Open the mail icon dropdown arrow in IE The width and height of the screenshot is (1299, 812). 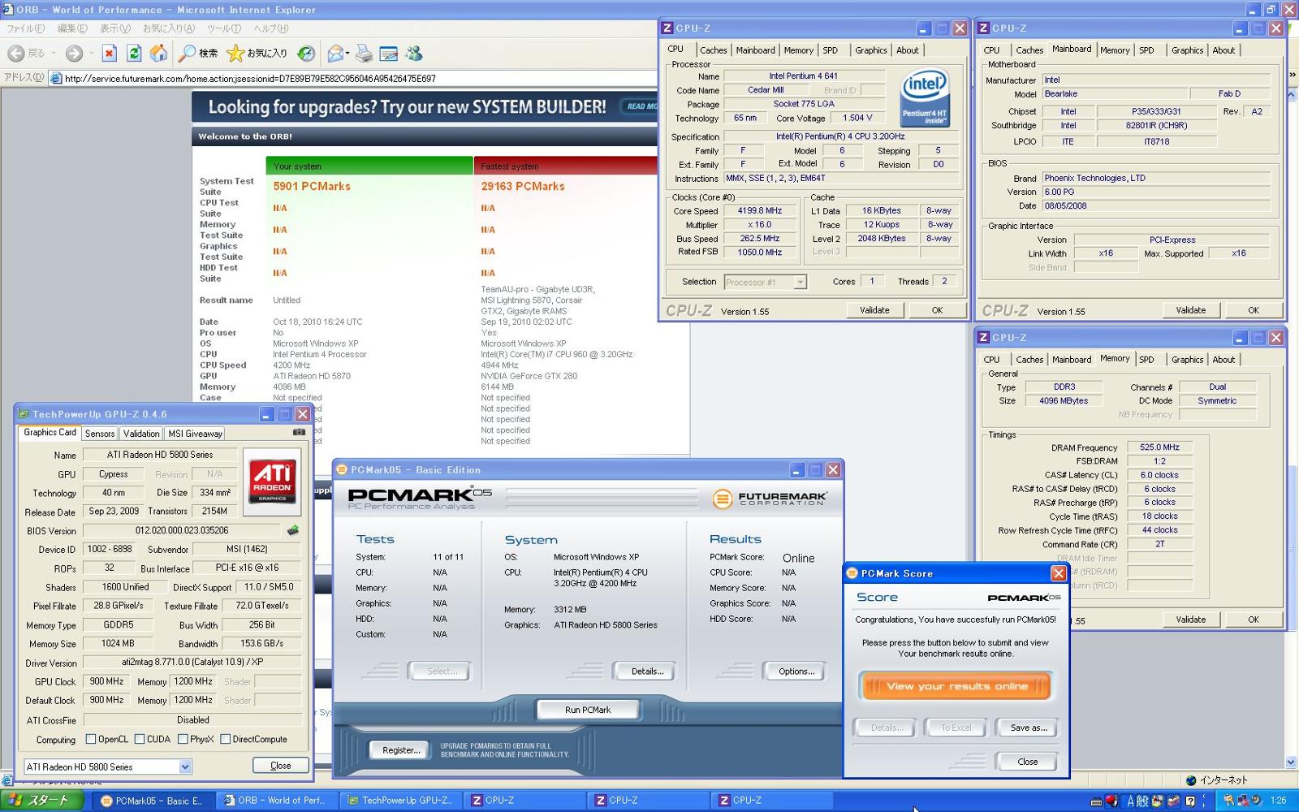coord(347,54)
